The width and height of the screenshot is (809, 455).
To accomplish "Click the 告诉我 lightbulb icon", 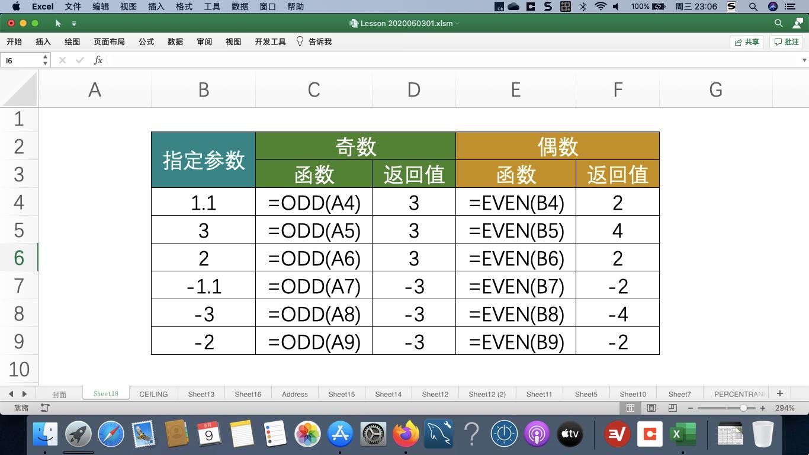I will tap(299, 41).
